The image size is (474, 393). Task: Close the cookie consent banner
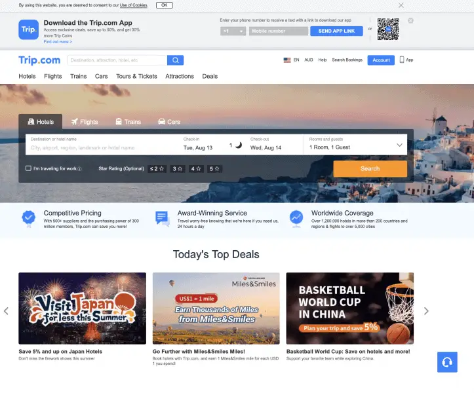coord(401,5)
